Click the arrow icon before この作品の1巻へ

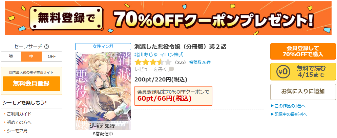(x=272, y=106)
